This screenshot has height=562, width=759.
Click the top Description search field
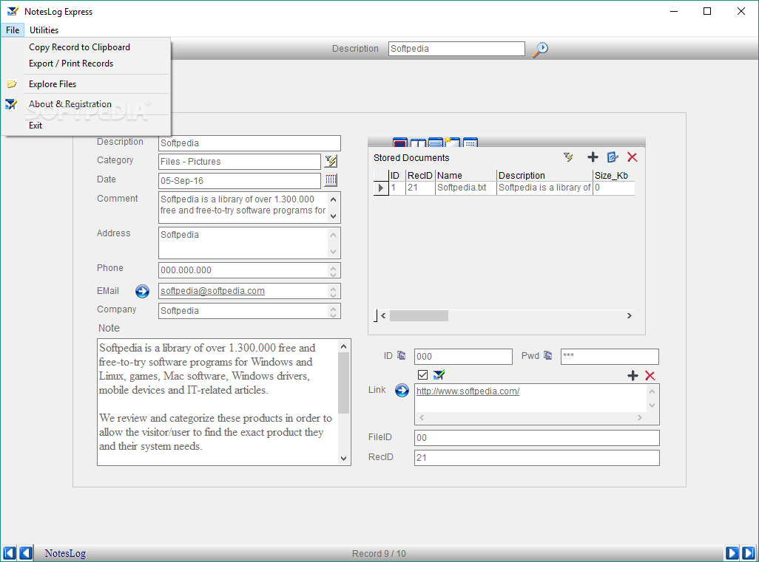[456, 48]
